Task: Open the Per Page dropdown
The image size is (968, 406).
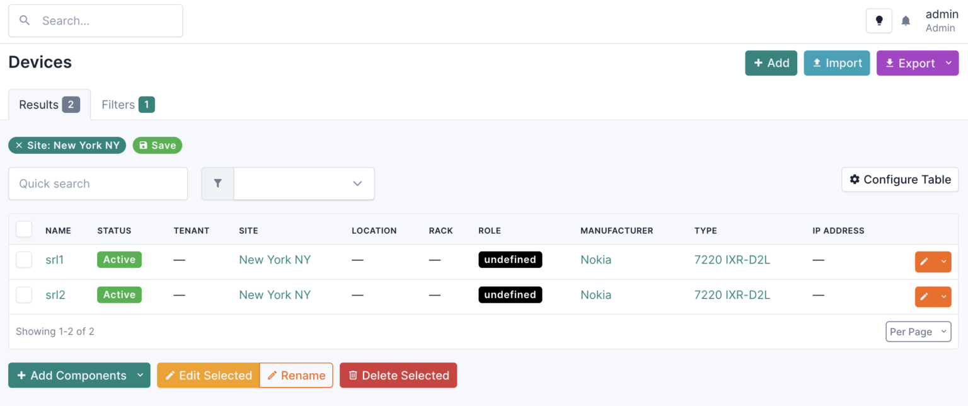Action: [918, 331]
